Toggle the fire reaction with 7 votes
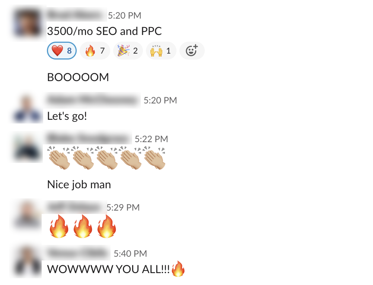 tap(95, 51)
